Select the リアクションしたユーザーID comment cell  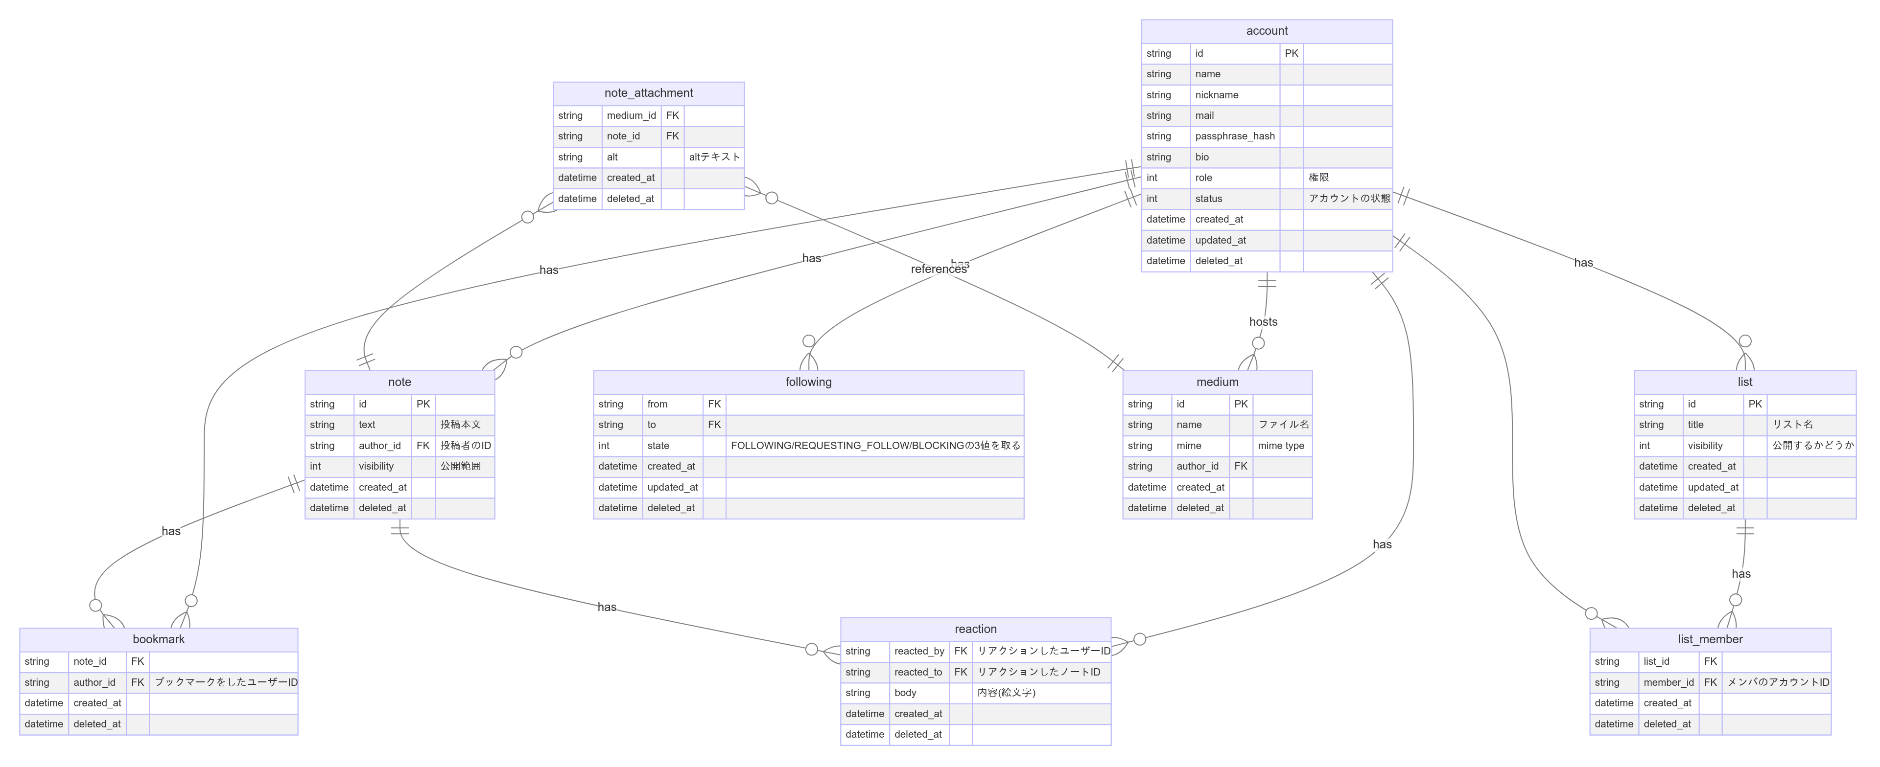pos(1041,651)
